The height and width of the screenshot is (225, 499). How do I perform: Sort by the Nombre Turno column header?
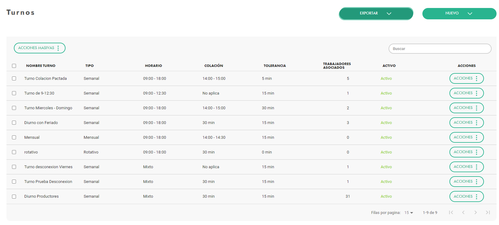(x=41, y=66)
